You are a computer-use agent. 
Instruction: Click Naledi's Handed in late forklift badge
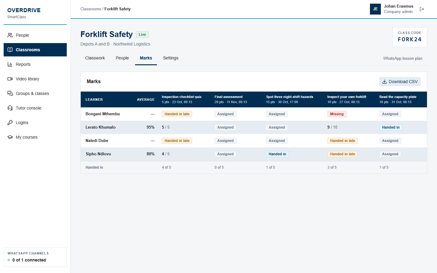[343, 141]
